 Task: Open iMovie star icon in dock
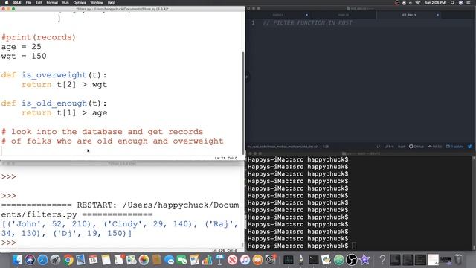click(364, 260)
